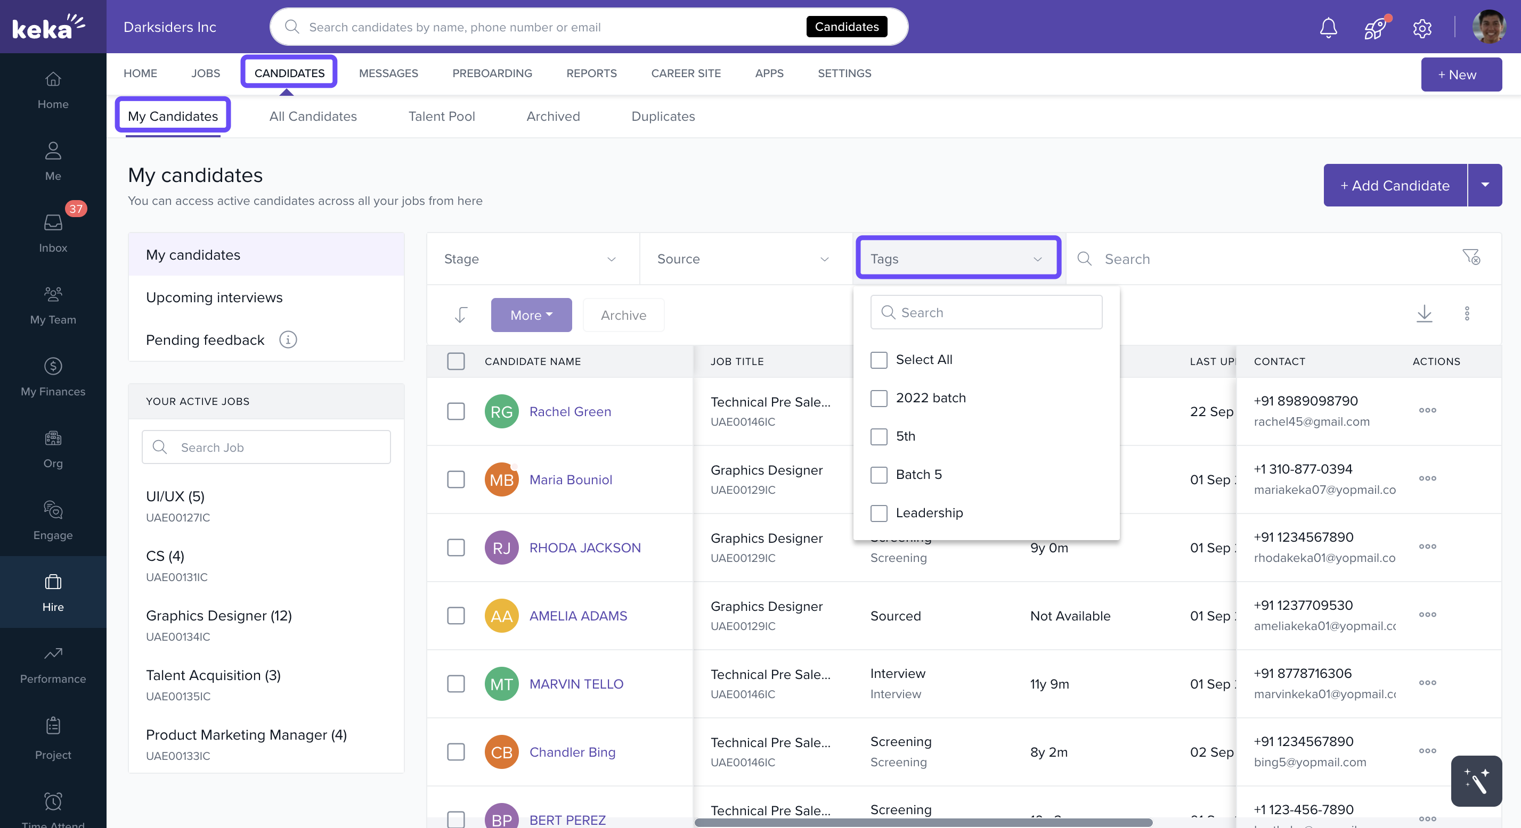Open Maria Bouniol's candidate profile link
This screenshot has width=1521, height=828.
tap(571, 479)
